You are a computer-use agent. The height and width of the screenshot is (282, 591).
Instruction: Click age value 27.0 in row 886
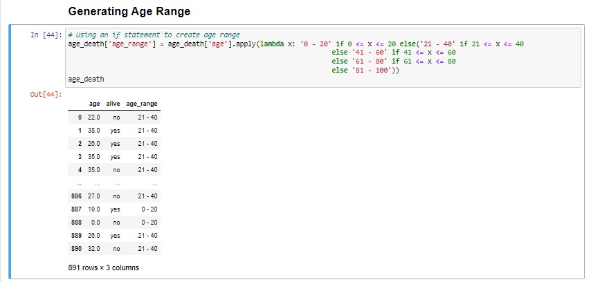pos(94,196)
